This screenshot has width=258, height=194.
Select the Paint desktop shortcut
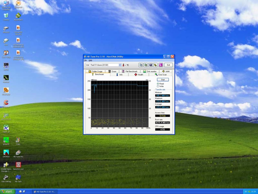pyautogui.click(x=18, y=141)
